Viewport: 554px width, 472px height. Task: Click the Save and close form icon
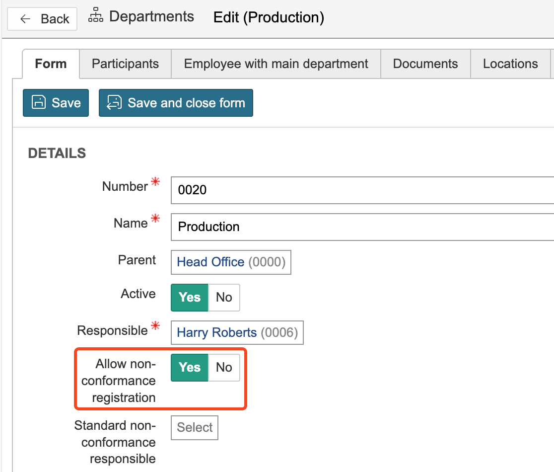coord(114,103)
